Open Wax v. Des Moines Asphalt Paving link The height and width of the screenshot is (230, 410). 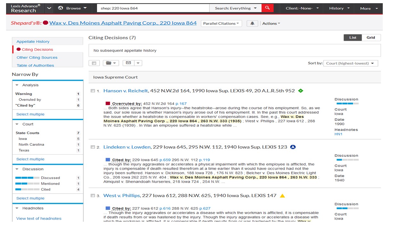123,23
